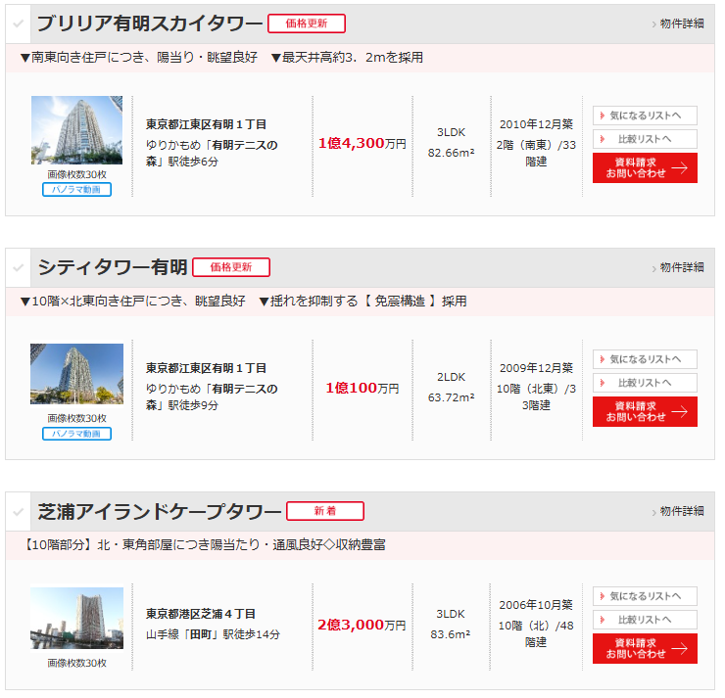View 芝浦アイランドケープタワー photo thumbnail
725x698 pixels.
[76, 618]
